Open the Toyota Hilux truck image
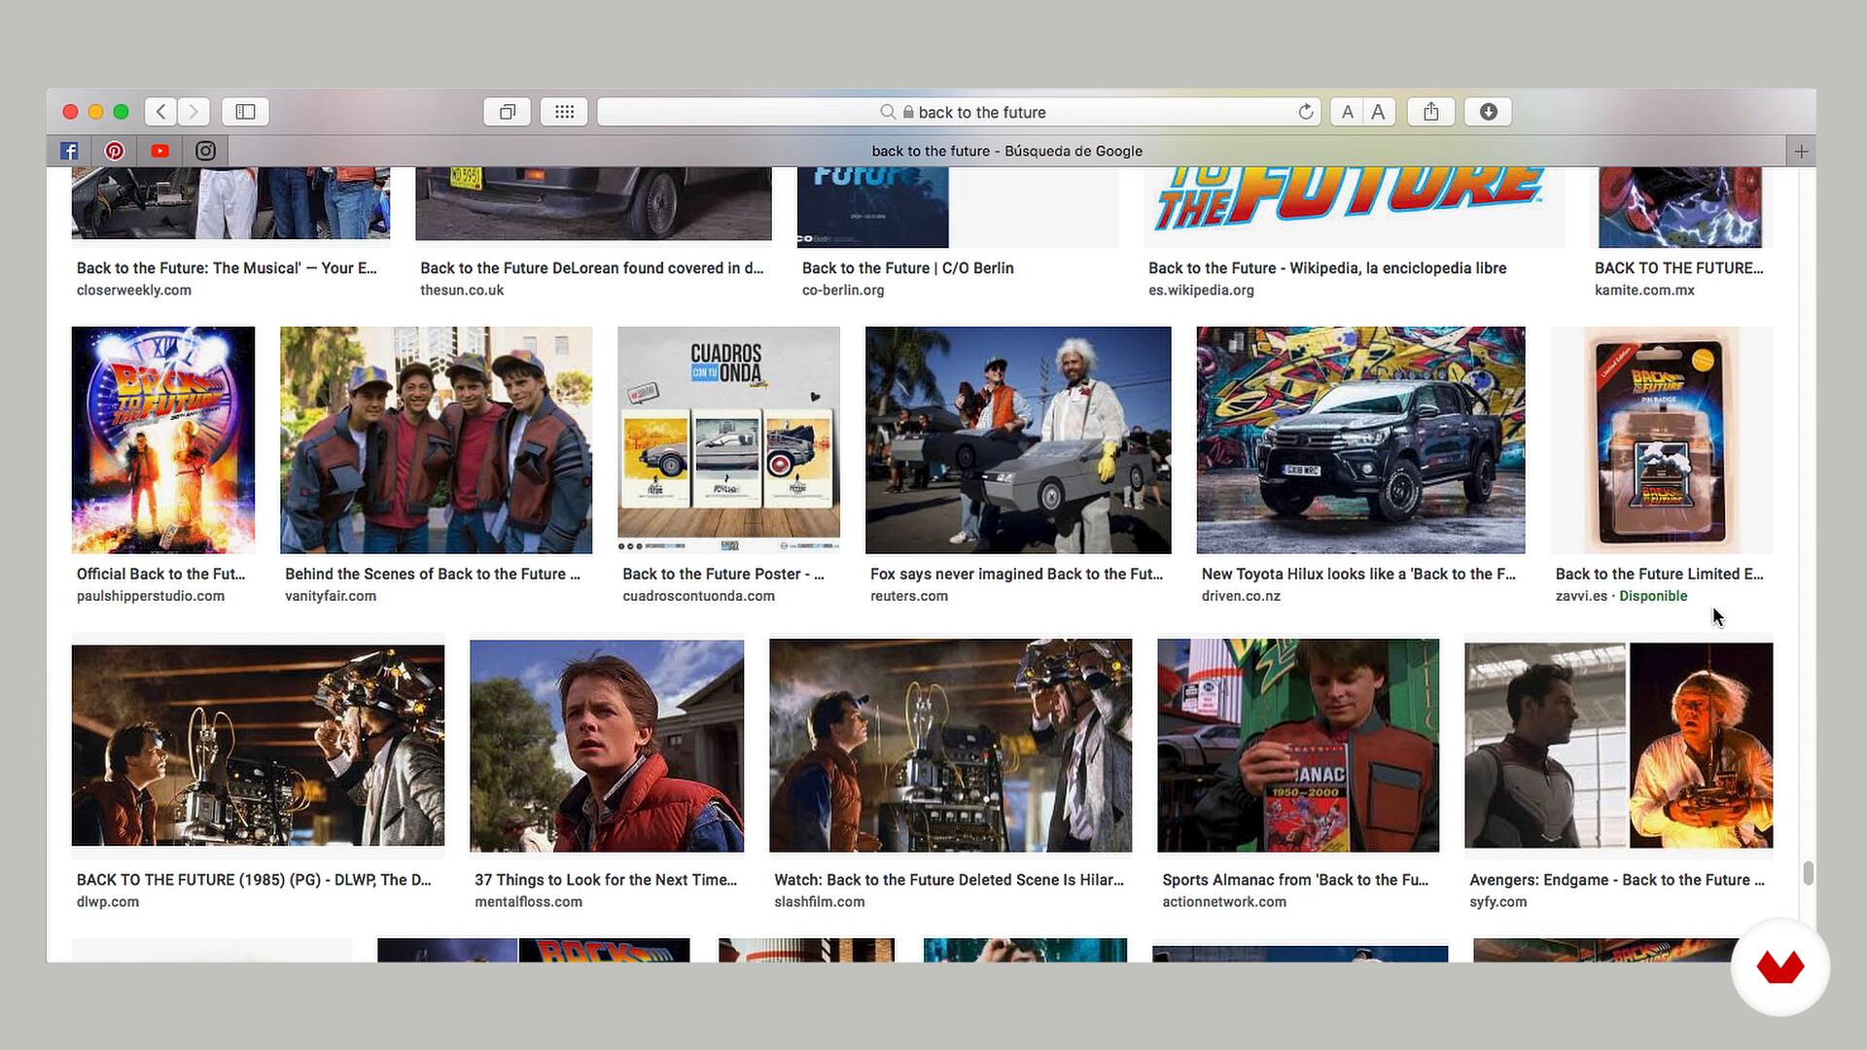Image resolution: width=1867 pixels, height=1050 pixels. 1360,439
